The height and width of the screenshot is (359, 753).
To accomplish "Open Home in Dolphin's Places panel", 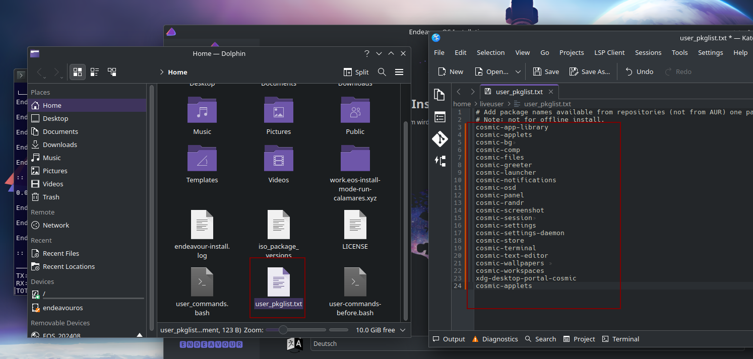I will (87, 105).
